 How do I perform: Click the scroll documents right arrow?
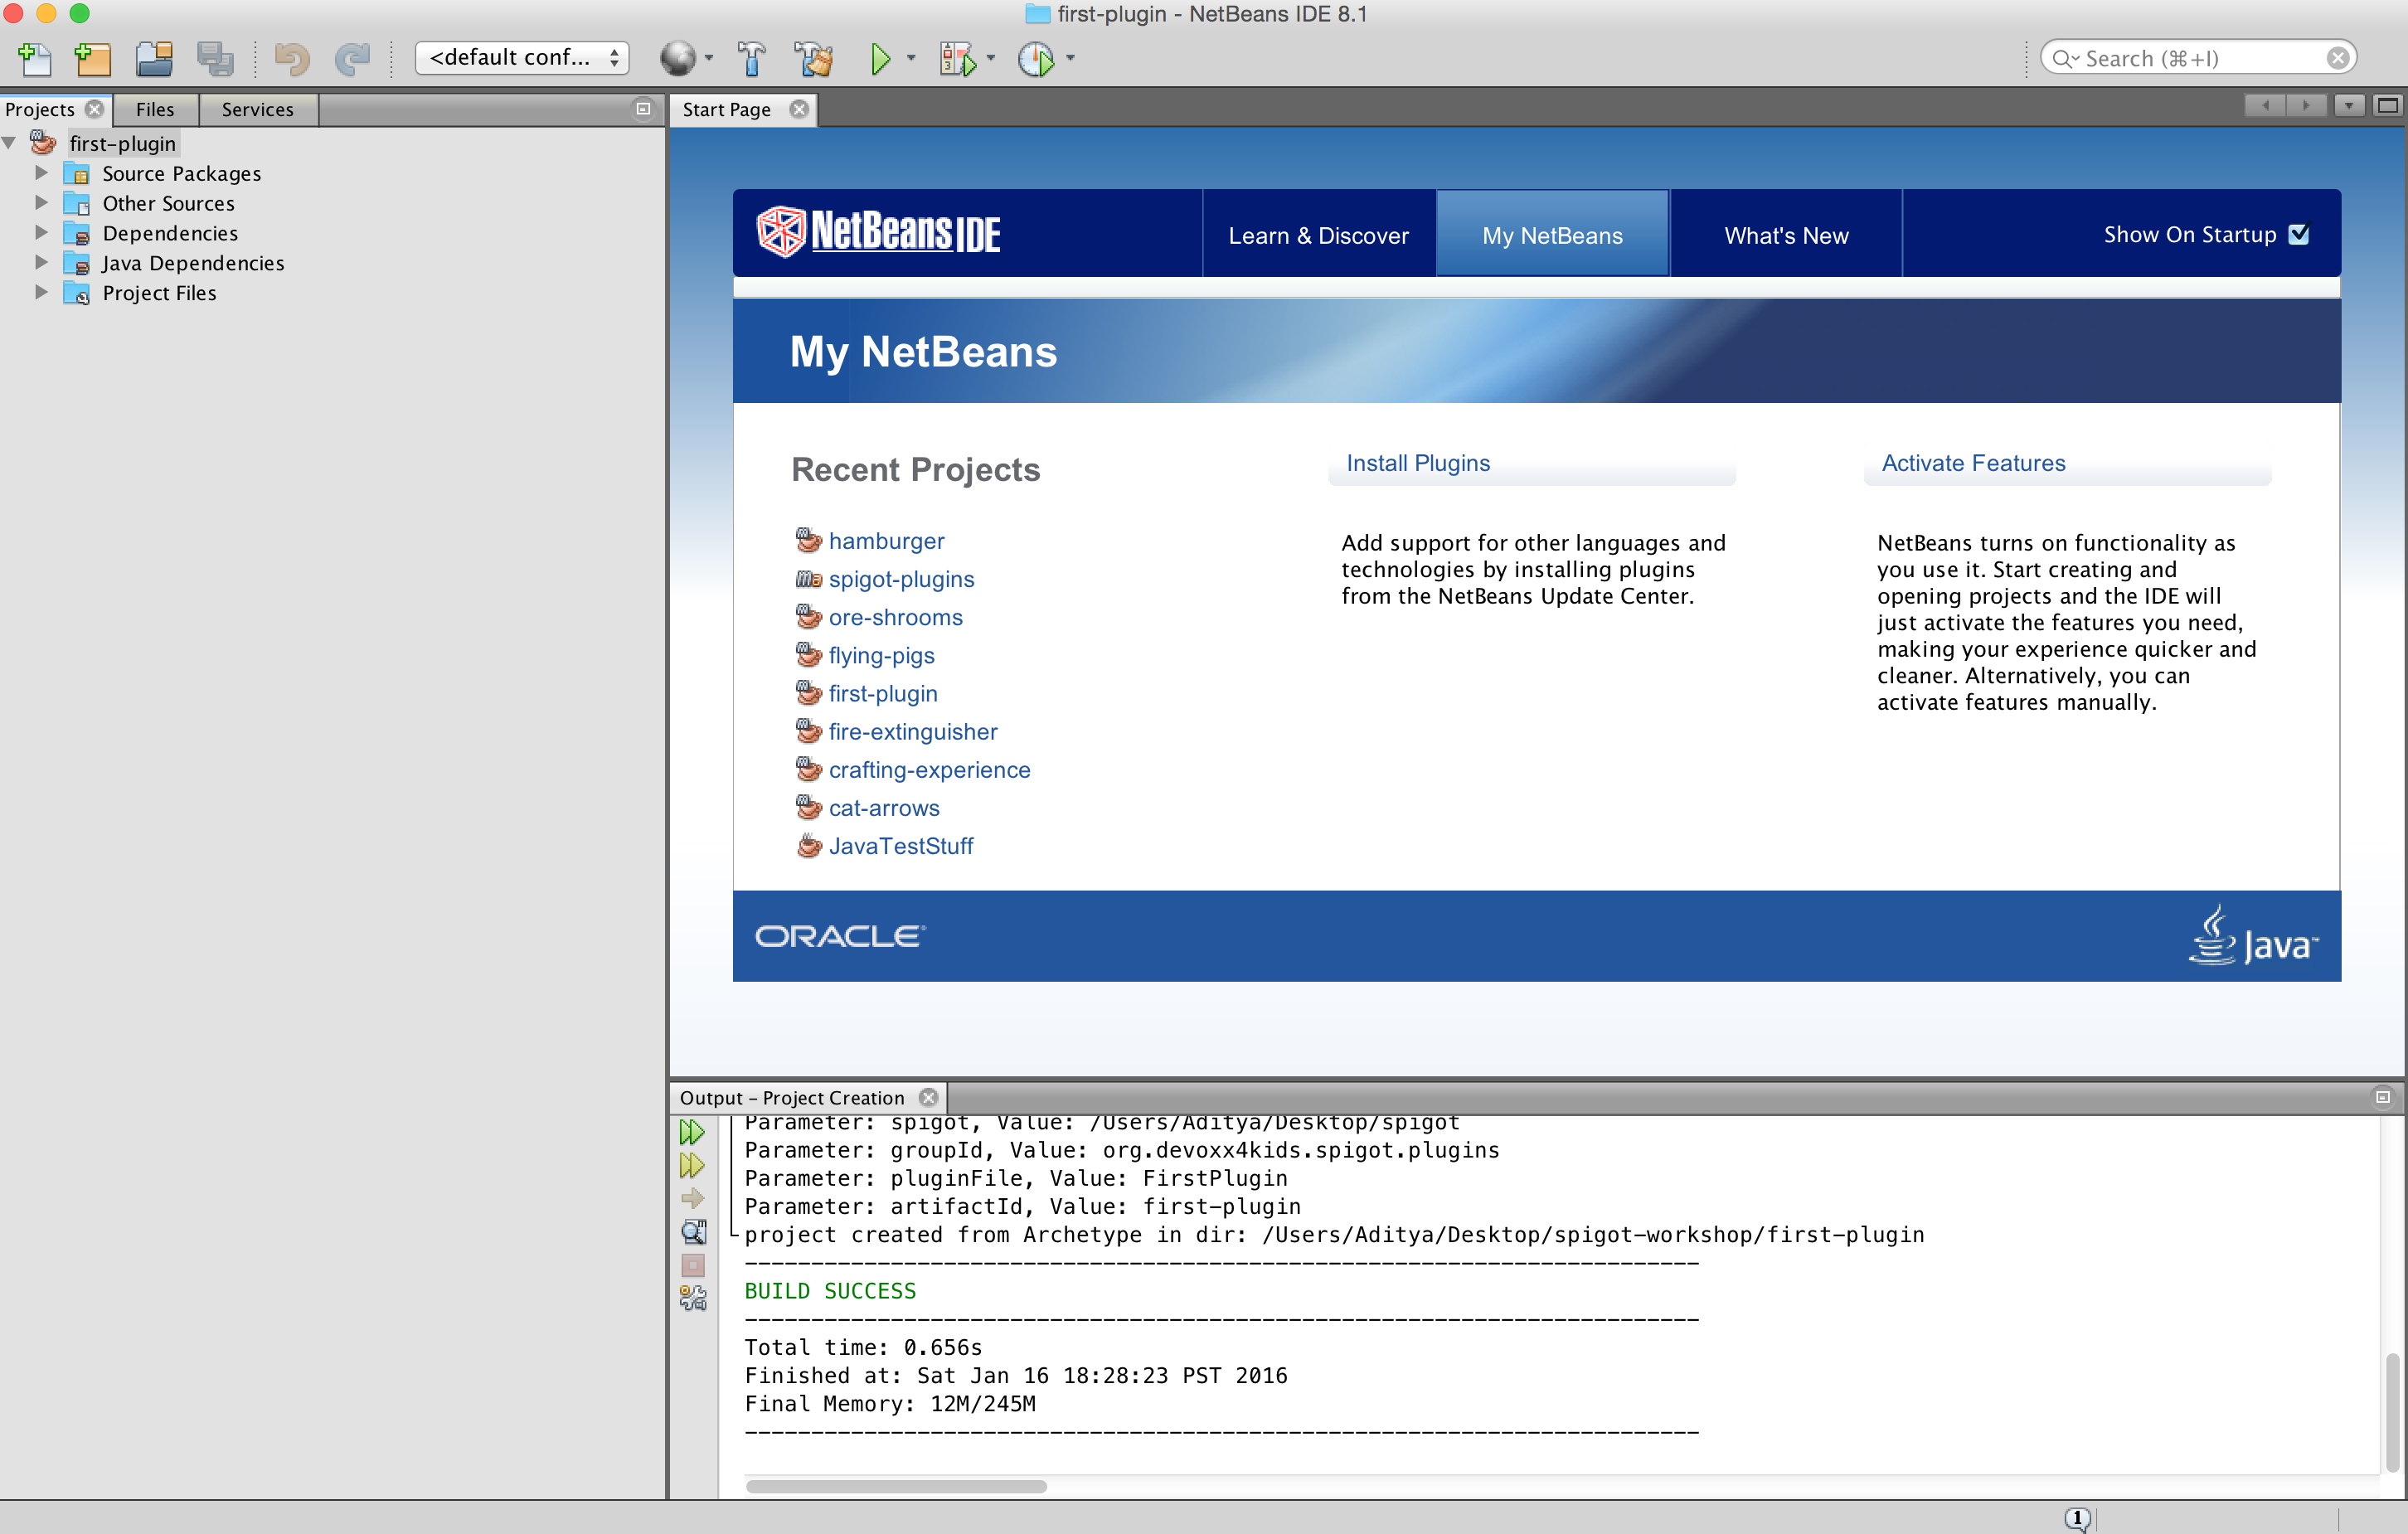tap(2306, 105)
